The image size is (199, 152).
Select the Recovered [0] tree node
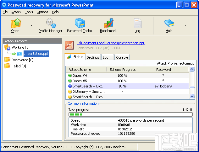(x=23, y=60)
